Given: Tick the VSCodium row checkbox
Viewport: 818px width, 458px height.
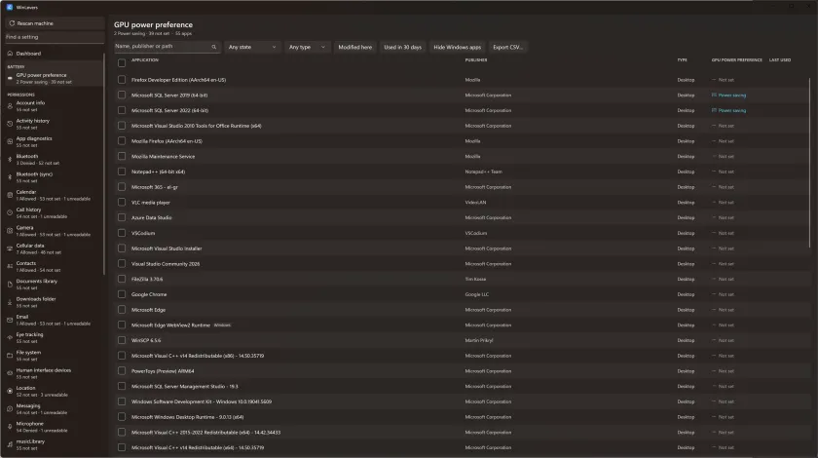Looking at the screenshot, I should [122, 233].
